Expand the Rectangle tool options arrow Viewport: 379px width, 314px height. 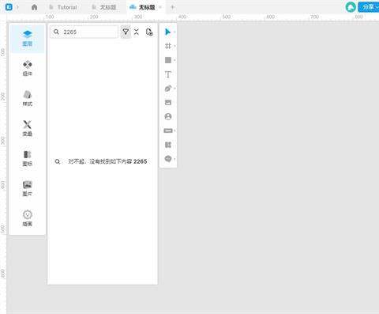[174, 60]
